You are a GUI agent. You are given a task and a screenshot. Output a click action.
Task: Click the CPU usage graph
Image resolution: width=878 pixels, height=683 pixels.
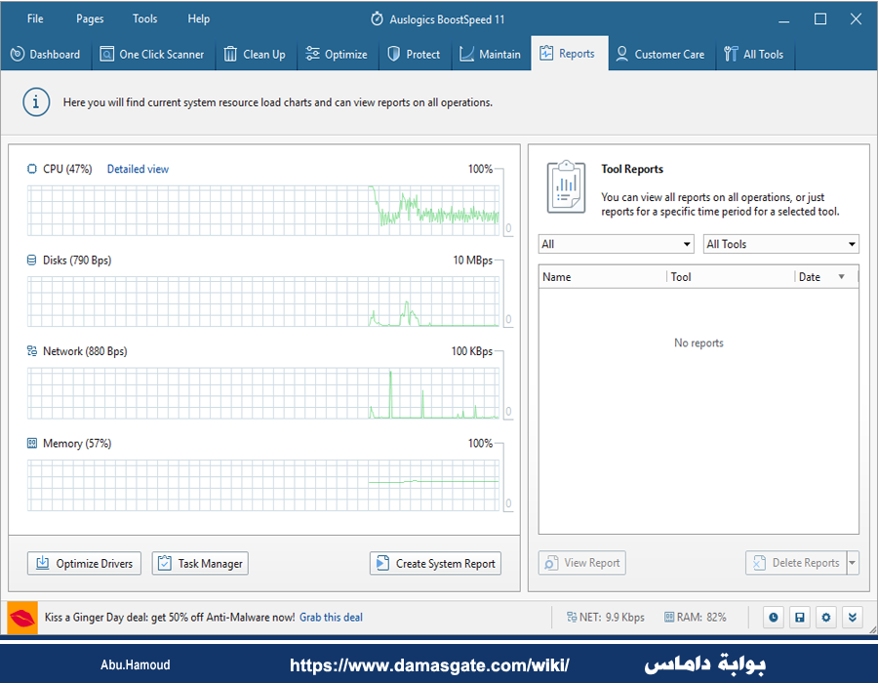point(263,211)
